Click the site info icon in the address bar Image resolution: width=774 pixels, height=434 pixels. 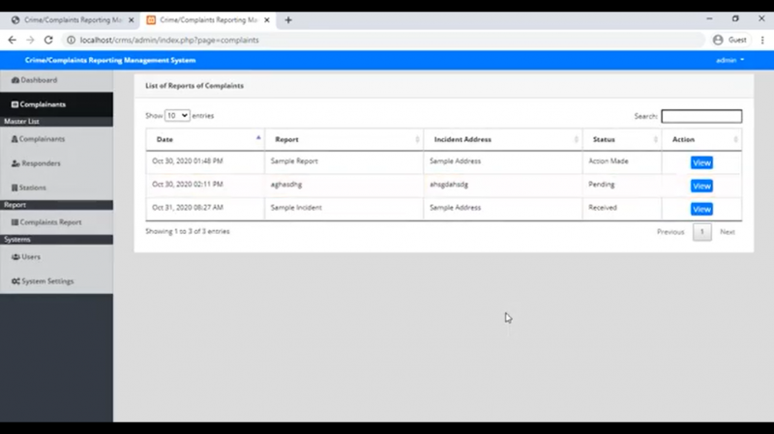71,40
